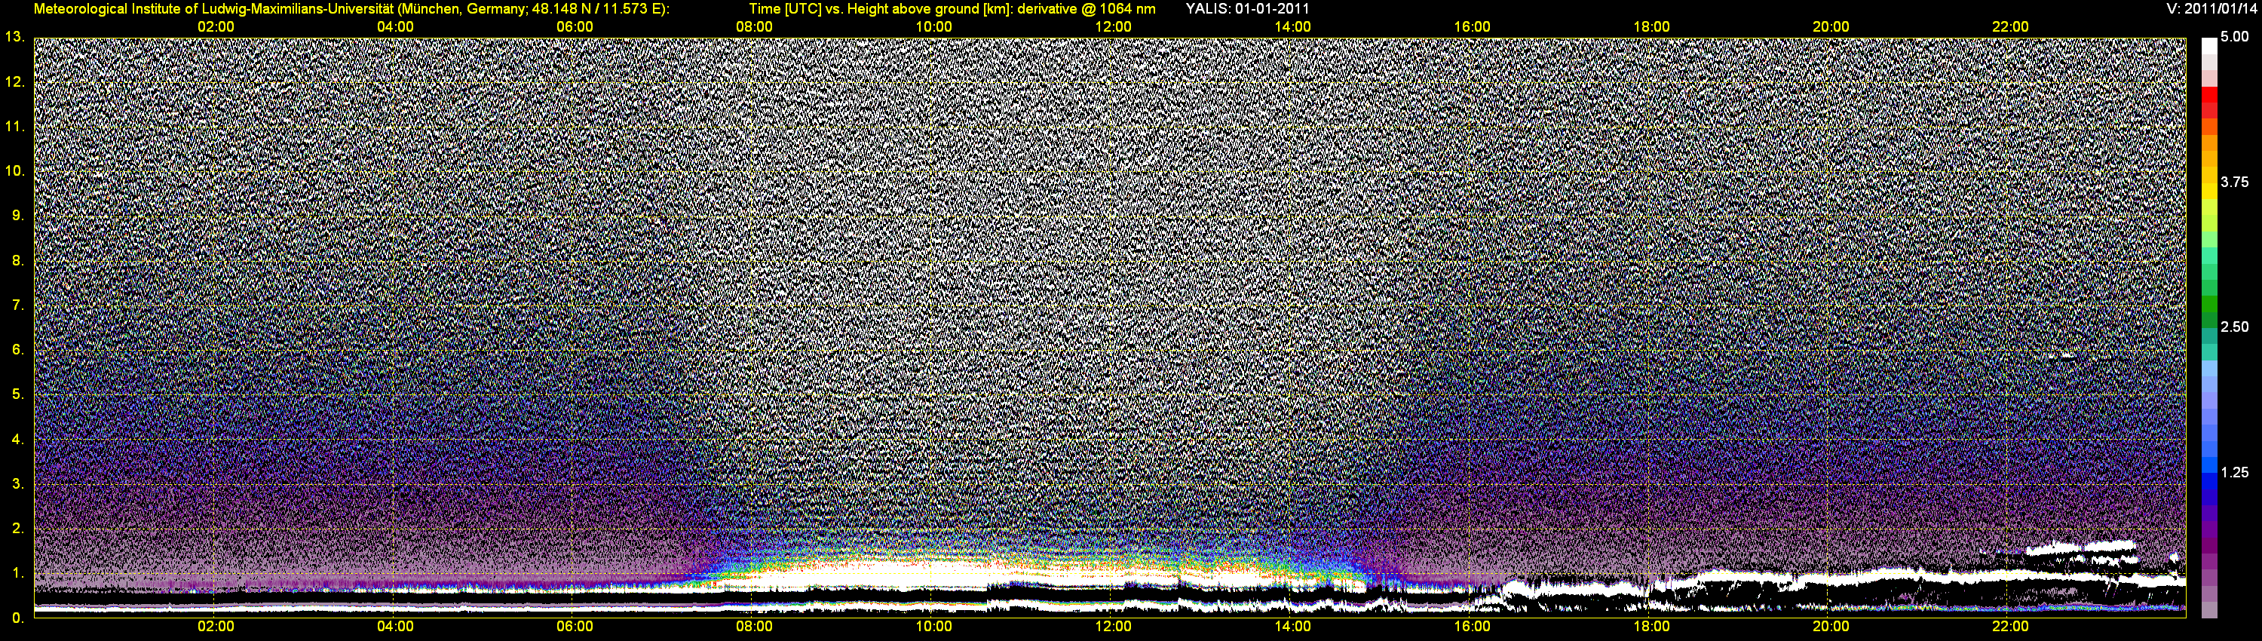Image resolution: width=2262 pixels, height=641 pixels.
Task: Click the 1 km height axis label
Action: [16, 573]
